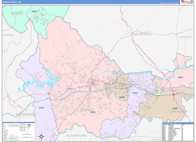The width and height of the screenshot is (196, 142).
Task: Click the BURKE county label
Action: coord(87,110)
